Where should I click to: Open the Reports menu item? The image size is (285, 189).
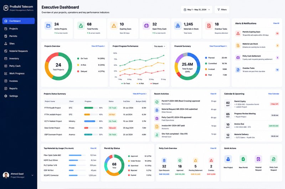(19, 88)
